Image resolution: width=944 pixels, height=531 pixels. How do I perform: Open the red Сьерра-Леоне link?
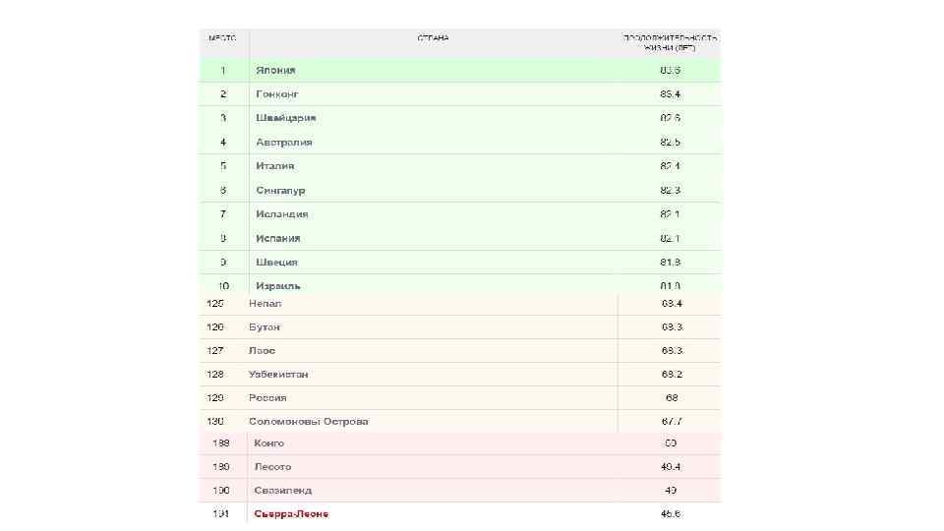pyautogui.click(x=291, y=514)
